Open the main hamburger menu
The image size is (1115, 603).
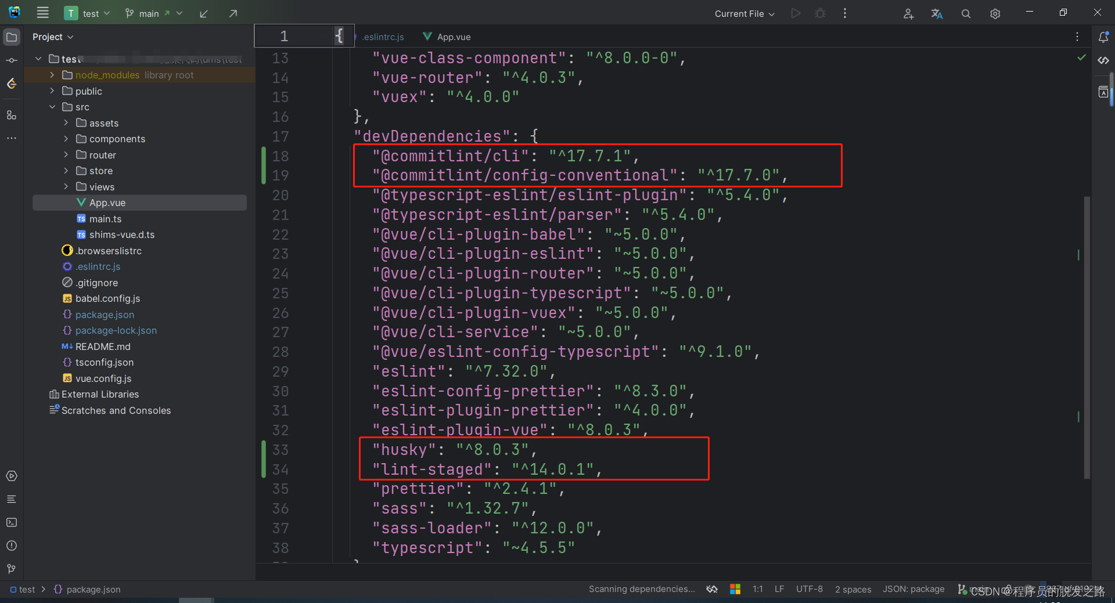click(x=42, y=13)
